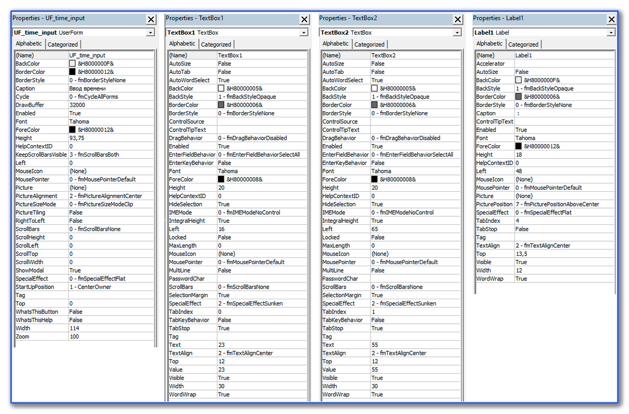Open the UF_time_input UserForm object dropdown
Viewport: 629px width, 414px height.
(x=150, y=32)
